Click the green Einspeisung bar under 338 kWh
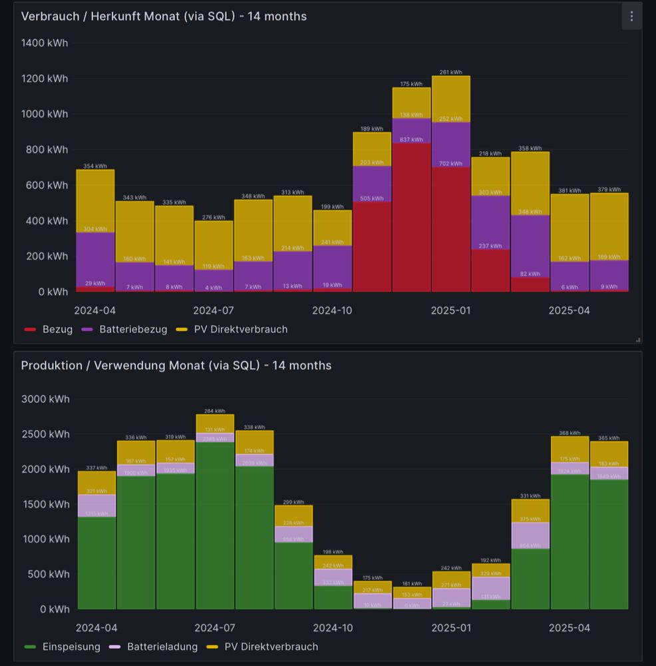 [254, 537]
